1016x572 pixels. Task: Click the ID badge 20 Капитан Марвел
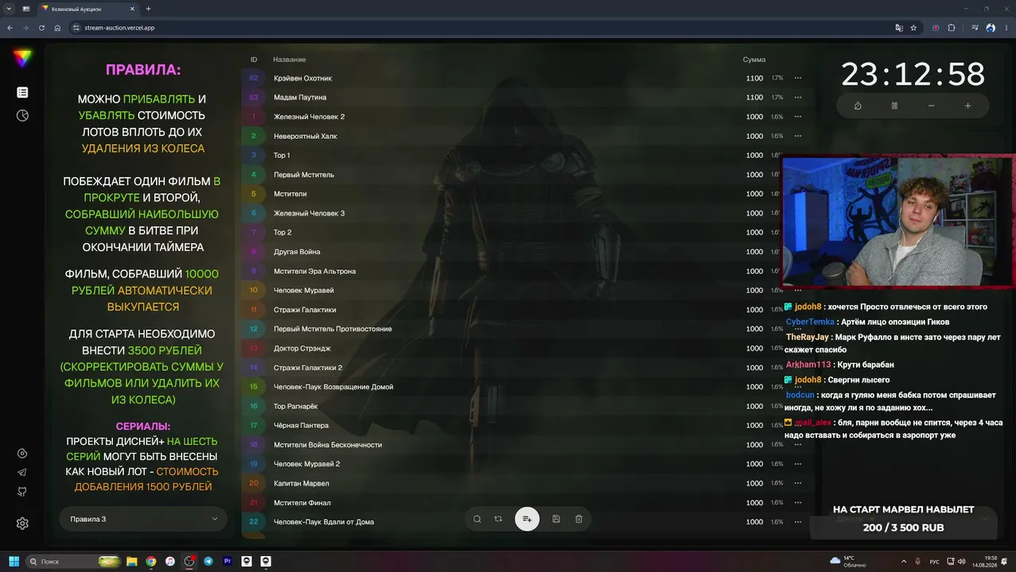254,483
